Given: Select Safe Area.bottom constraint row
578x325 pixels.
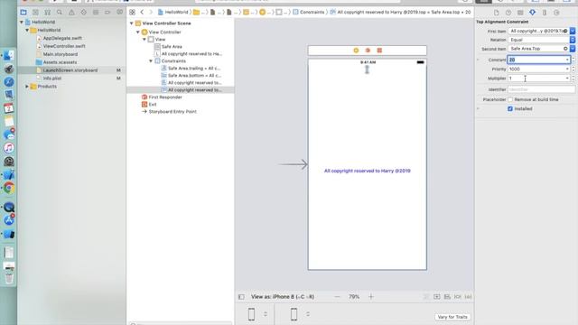Looking at the screenshot, I should (193, 75).
